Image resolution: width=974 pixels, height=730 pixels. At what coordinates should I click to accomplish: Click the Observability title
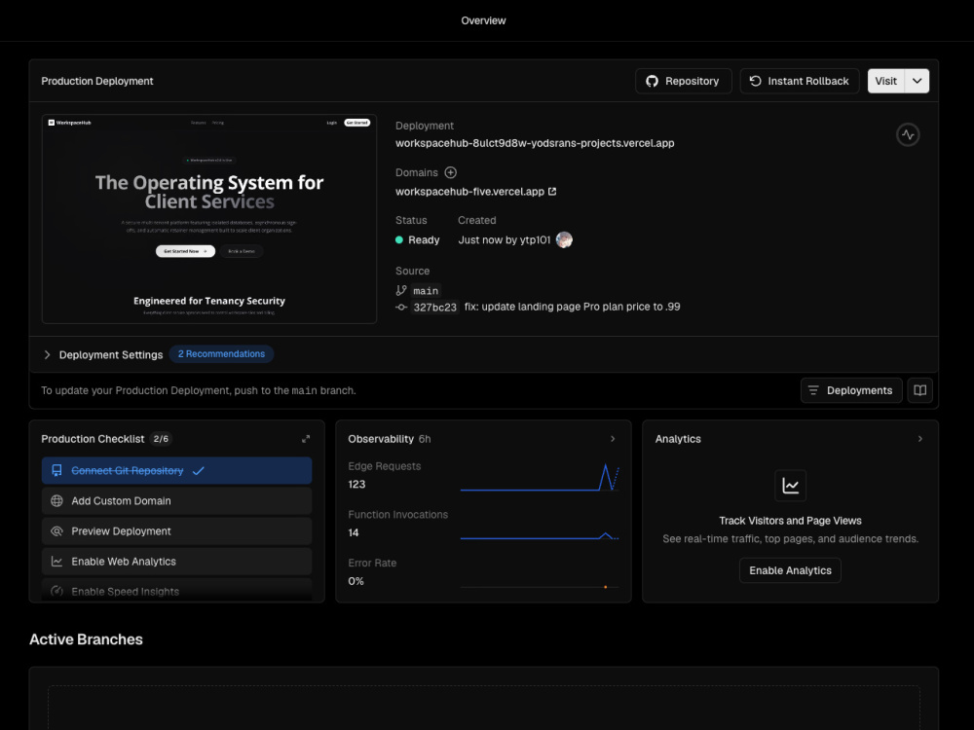click(x=381, y=439)
